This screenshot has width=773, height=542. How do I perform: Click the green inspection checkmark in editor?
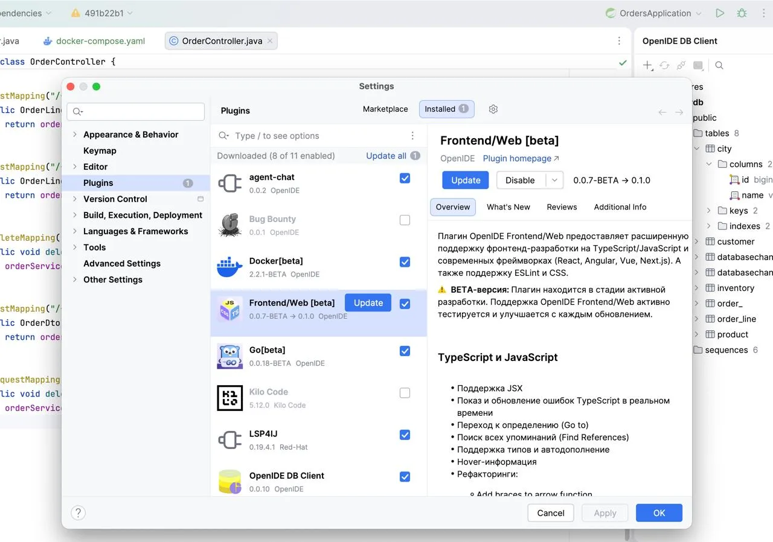click(623, 62)
